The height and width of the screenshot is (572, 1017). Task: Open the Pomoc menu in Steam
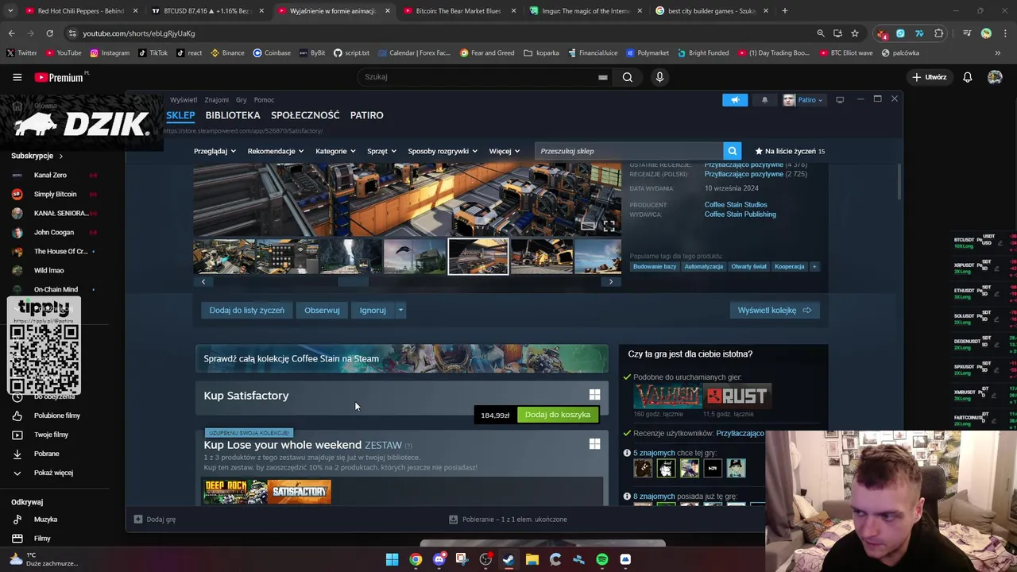click(x=264, y=100)
